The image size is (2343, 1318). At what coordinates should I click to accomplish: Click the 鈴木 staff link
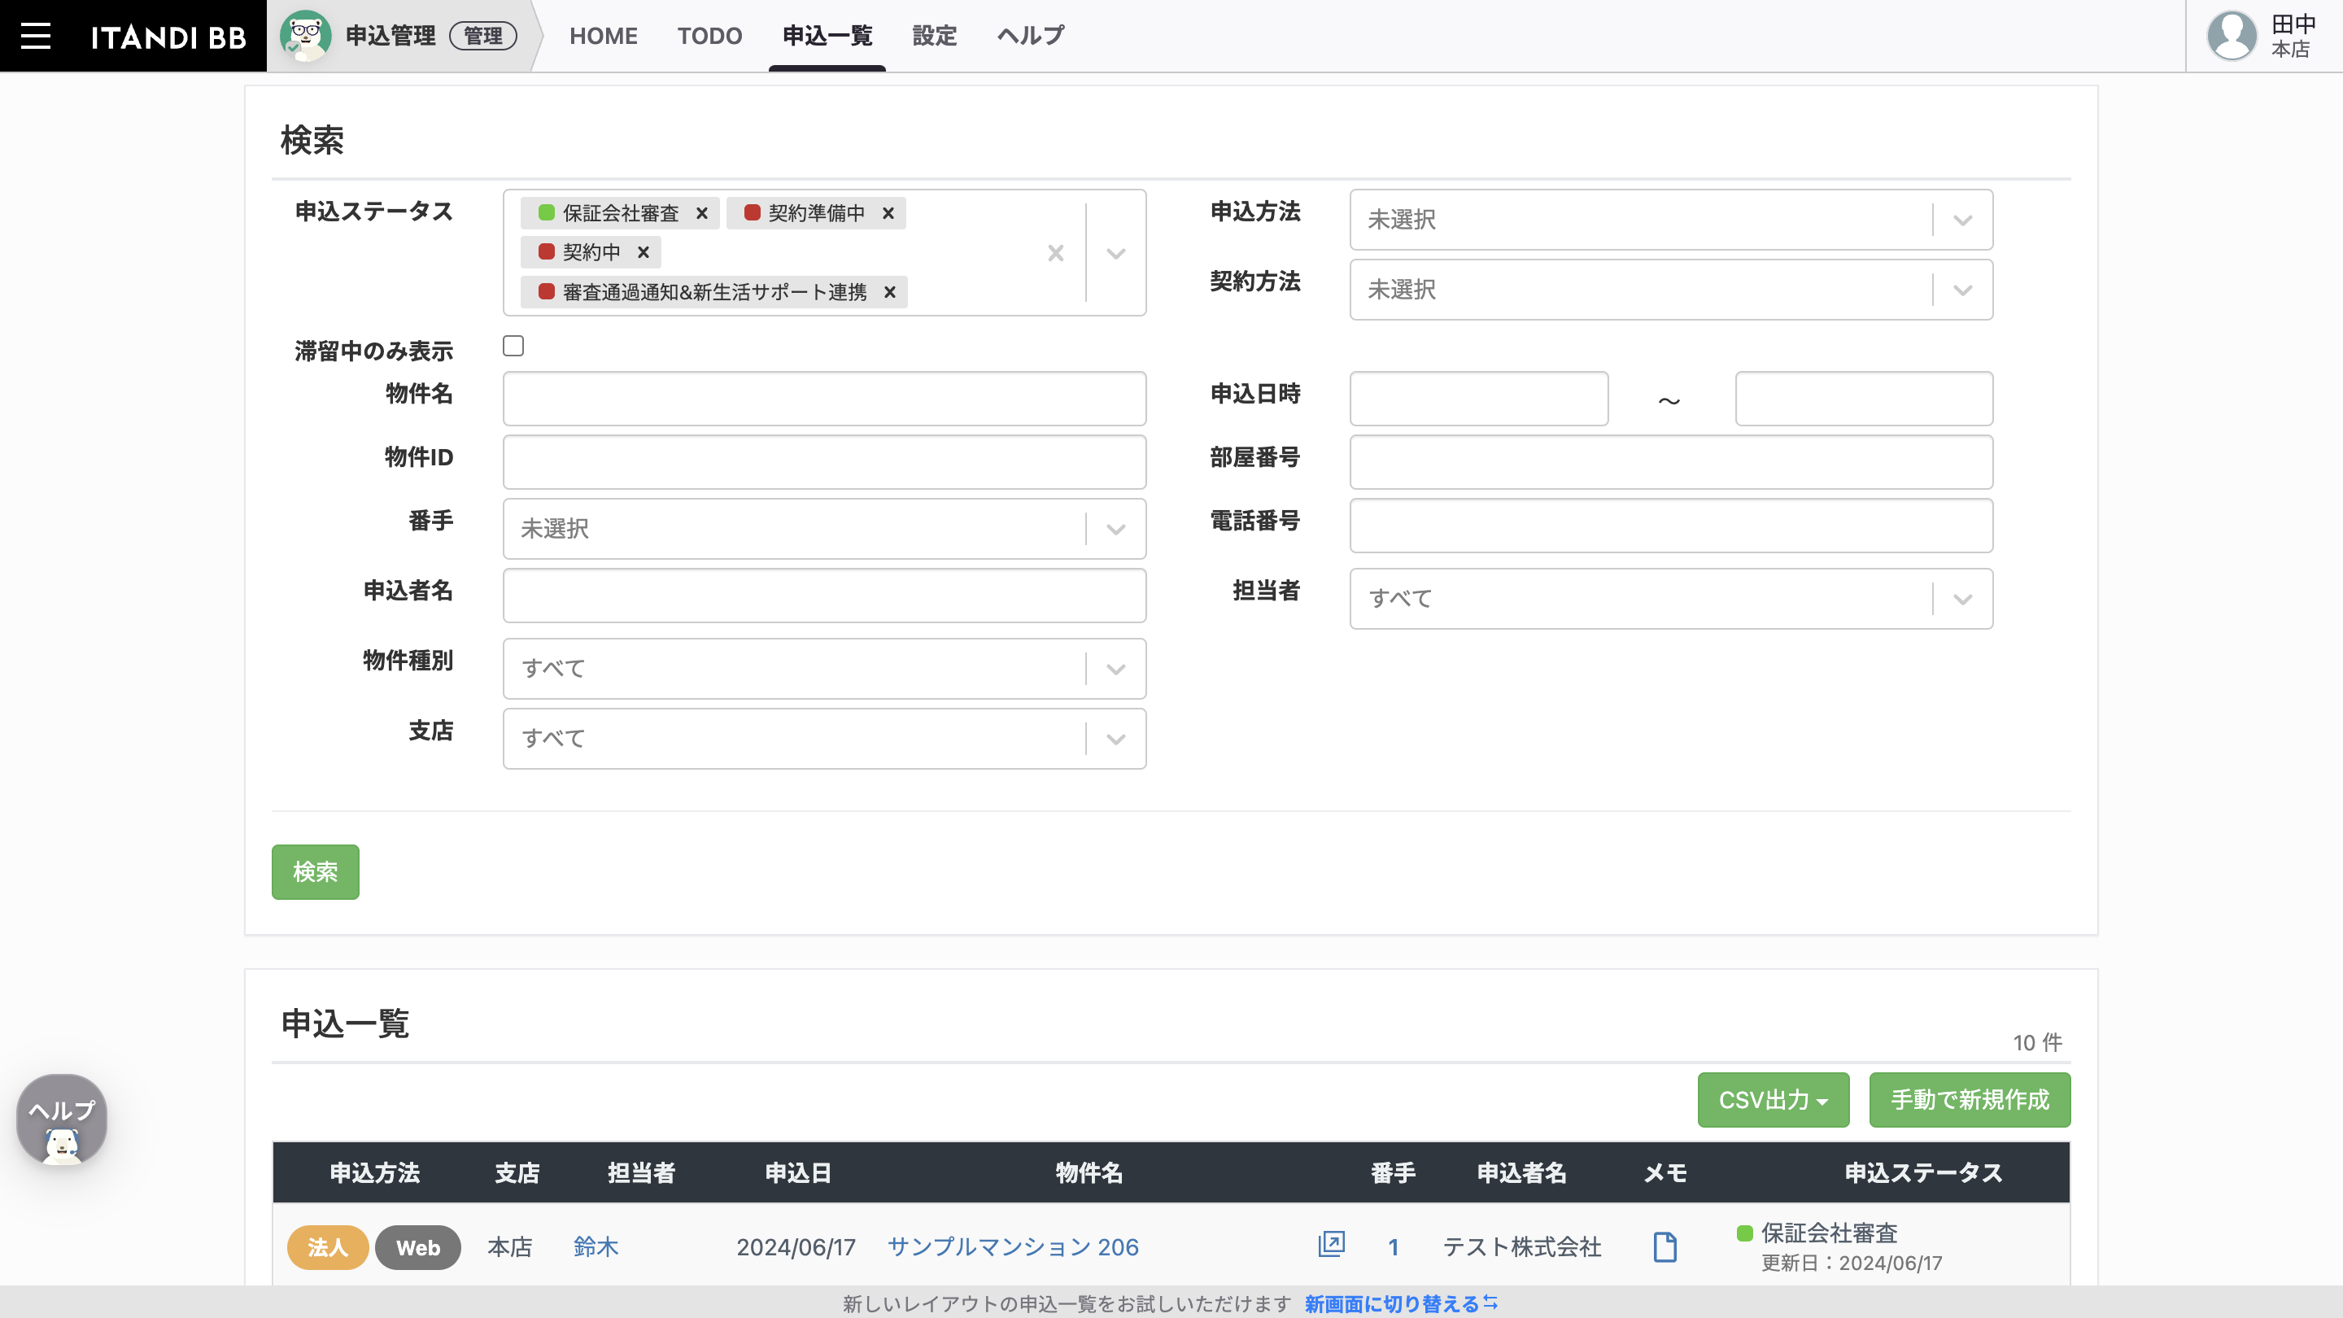pyautogui.click(x=596, y=1247)
